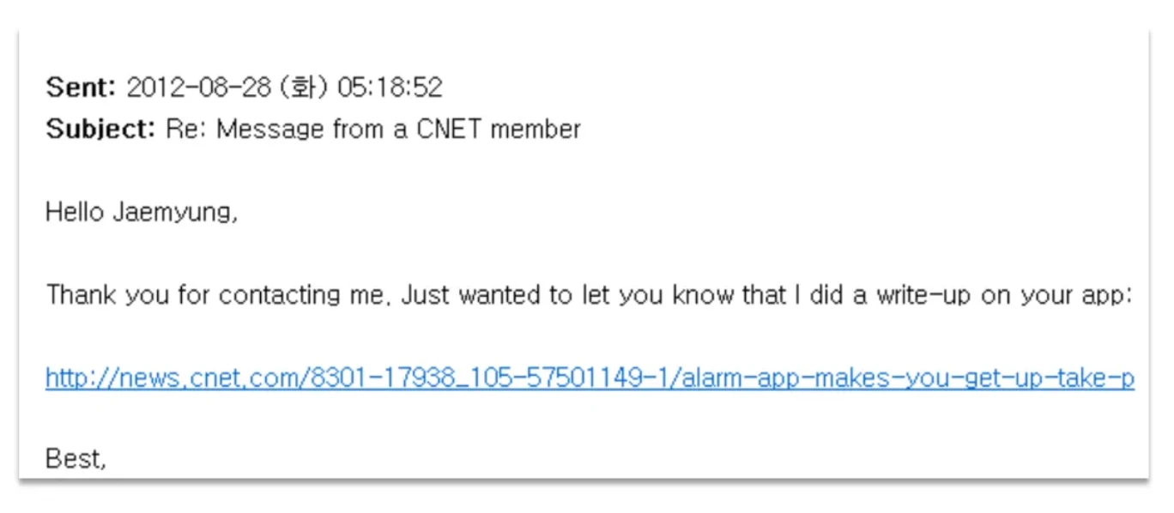Click the "Sent:" bold label

[81, 87]
